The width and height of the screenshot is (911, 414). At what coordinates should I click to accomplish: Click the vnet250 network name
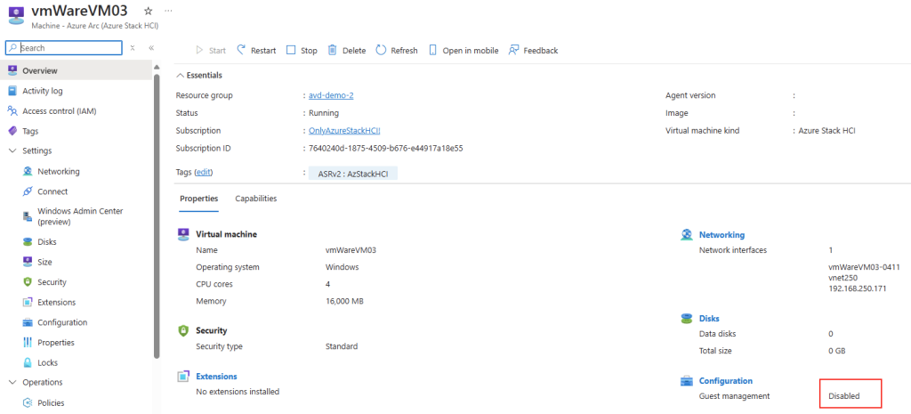click(x=842, y=278)
